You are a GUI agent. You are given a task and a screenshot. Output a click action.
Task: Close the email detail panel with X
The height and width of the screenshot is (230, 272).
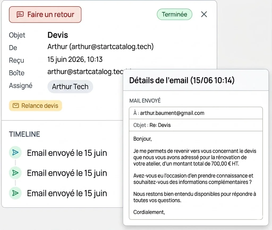(204, 14)
